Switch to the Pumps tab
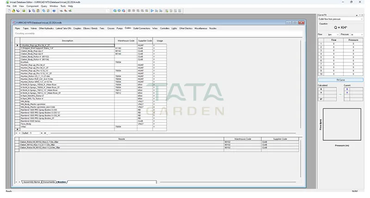Image resolution: width=370 pixels, height=198 pixels. coord(120,28)
